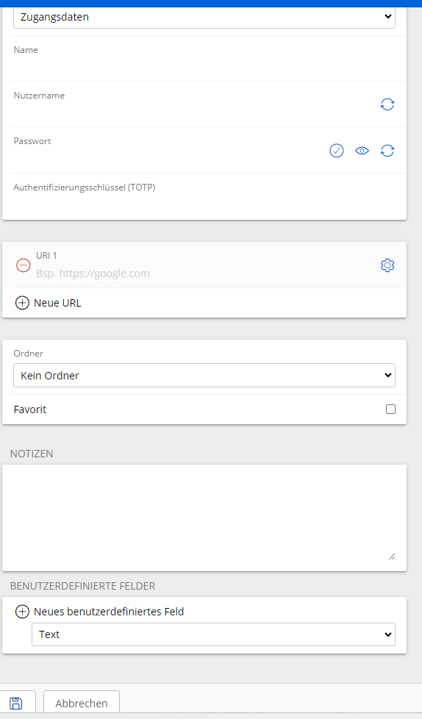The height and width of the screenshot is (719, 422).
Task: Expand the Kein Ordner folder dropdown
Action: (x=204, y=376)
